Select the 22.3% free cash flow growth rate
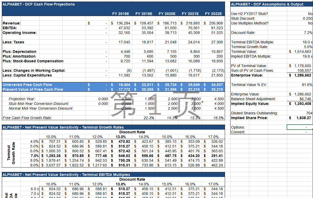This screenshot has width=313, height=198. coord(149,118)
